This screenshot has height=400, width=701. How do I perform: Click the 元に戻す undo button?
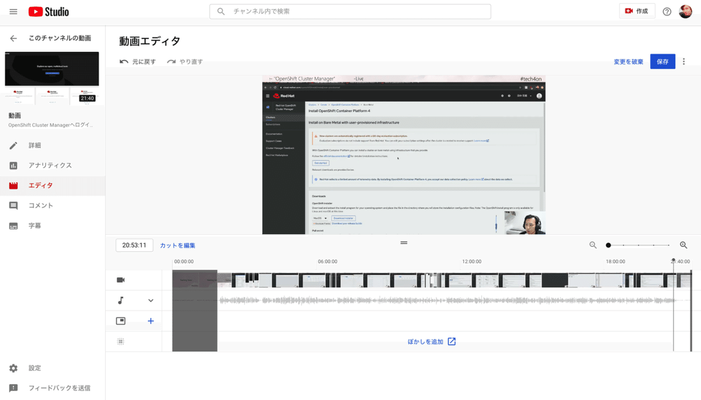tap(138, 61)
